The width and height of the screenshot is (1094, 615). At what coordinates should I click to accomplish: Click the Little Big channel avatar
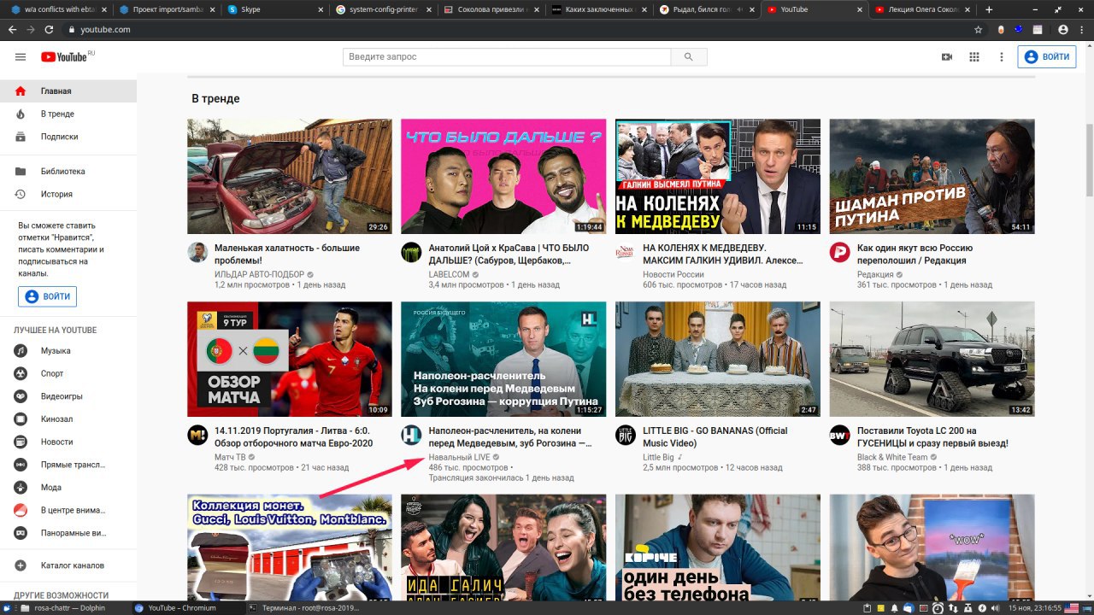pyautogui.click(x=626, y=435)
